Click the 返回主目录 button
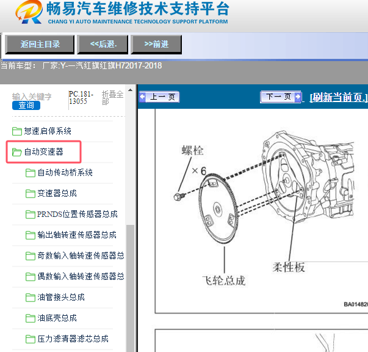Image resolution: width=368 pixels, height=352 pixels. 40,44
